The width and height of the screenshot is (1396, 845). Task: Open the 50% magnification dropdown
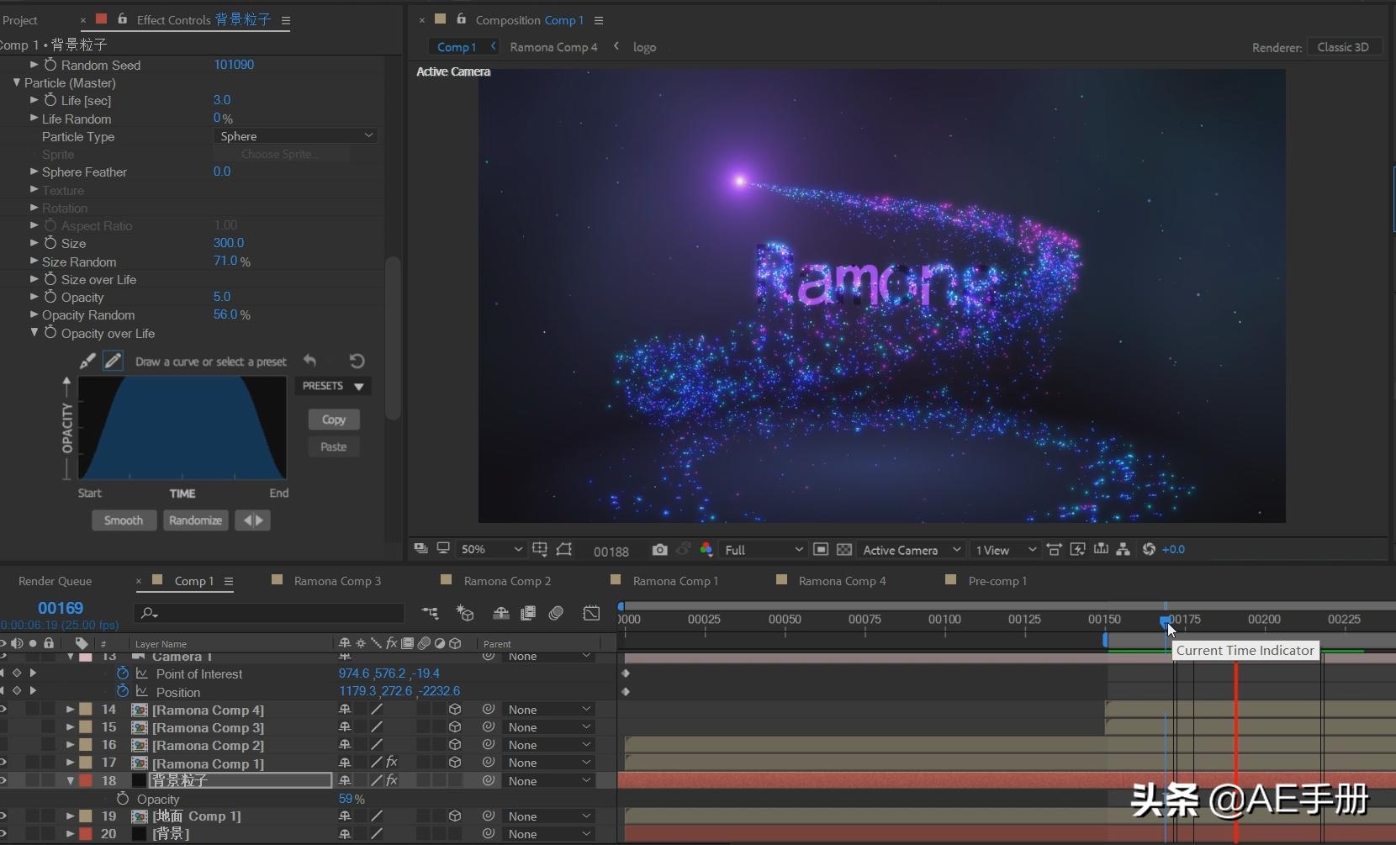tap(491, 550)
